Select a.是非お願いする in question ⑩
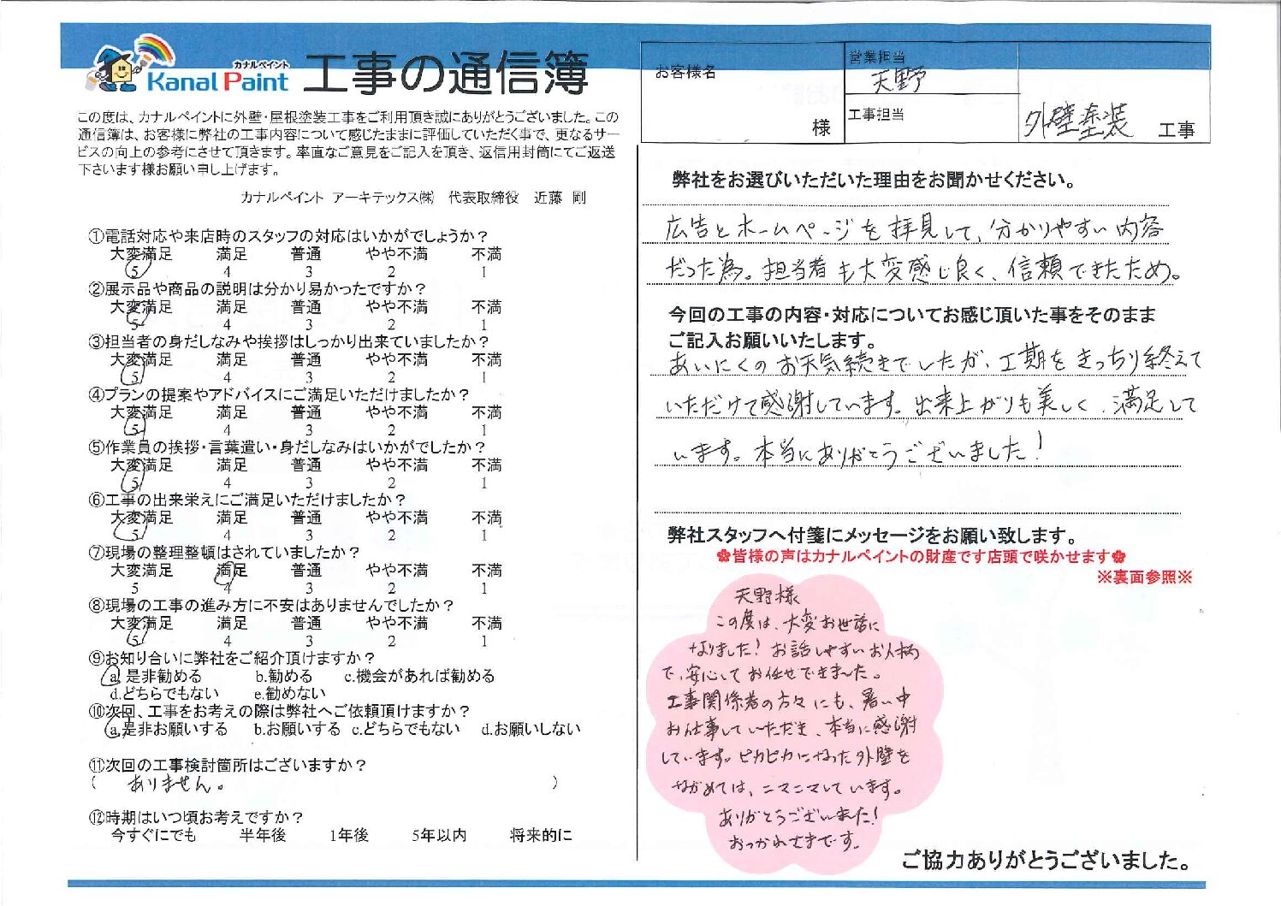 pyautogui.click(x=167, y=729)
